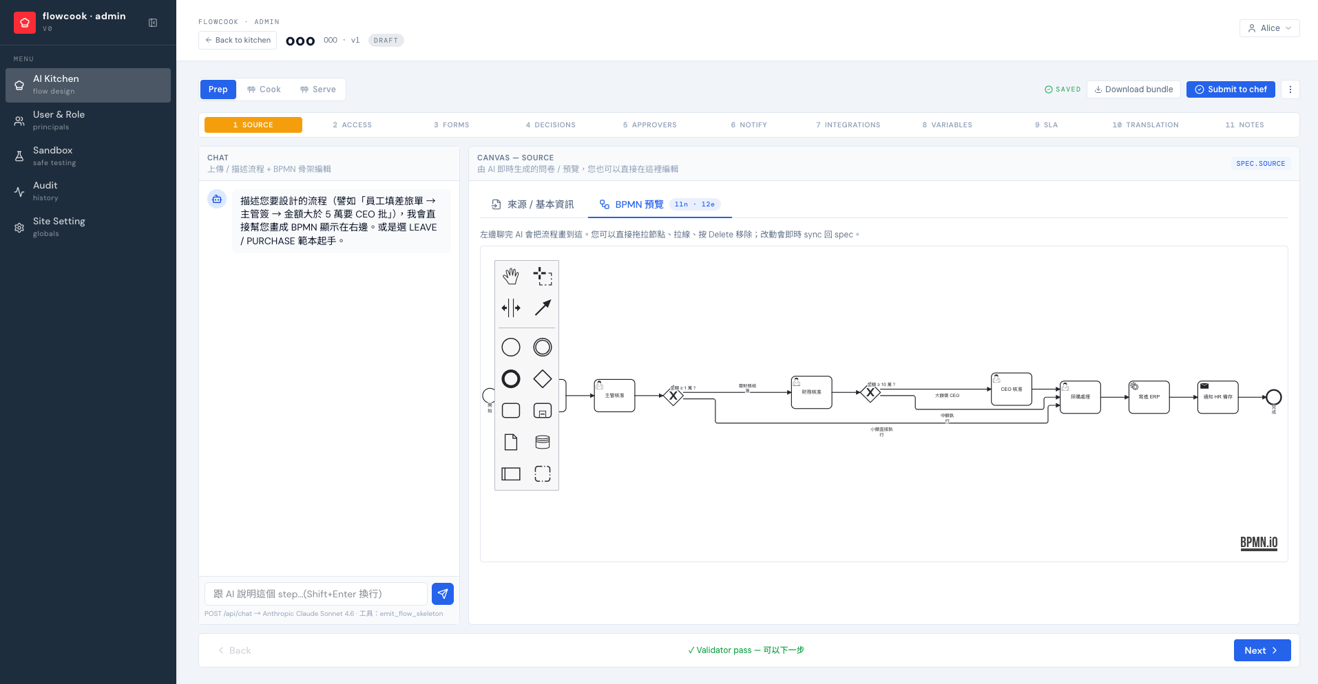The height and width of the screenshot is (684, 1318).
Task: Open the Alice user dropdown
Action: (1270, 28)
